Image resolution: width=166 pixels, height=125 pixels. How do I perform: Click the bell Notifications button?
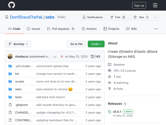click(93, 17)
